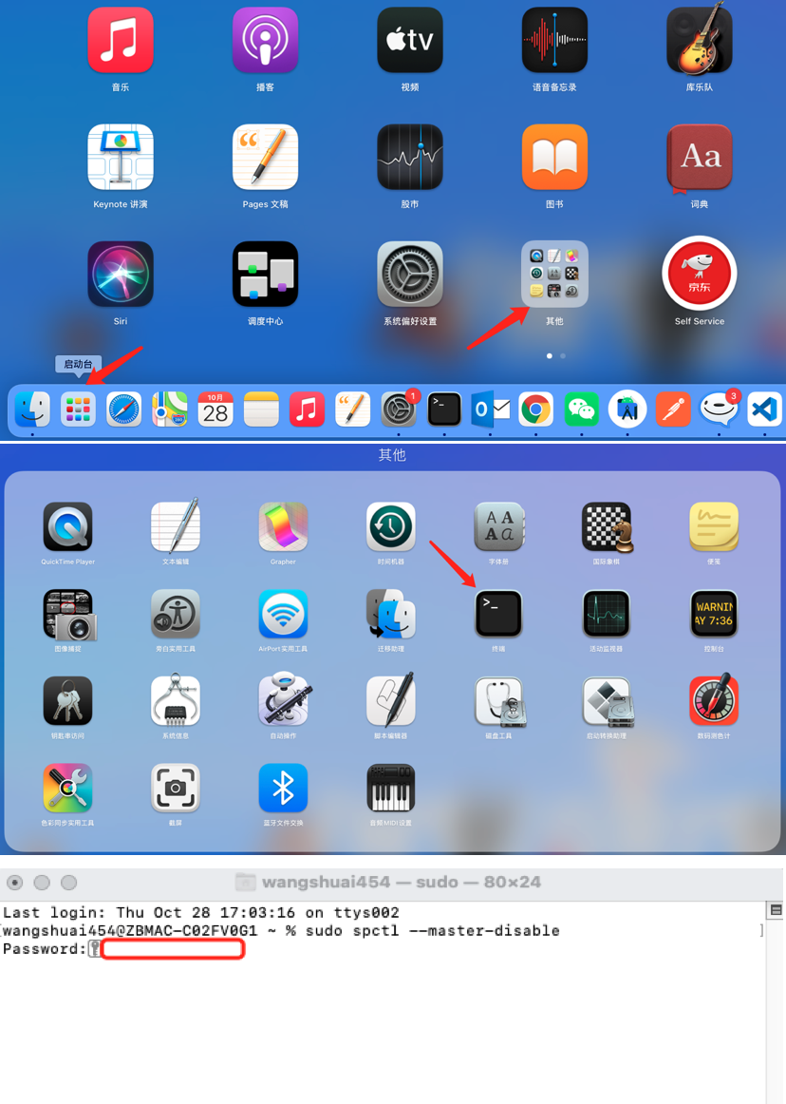Open Microsoft Outlook from the Dock
This screenshot has width=786, height=1104.
(491, 409)
